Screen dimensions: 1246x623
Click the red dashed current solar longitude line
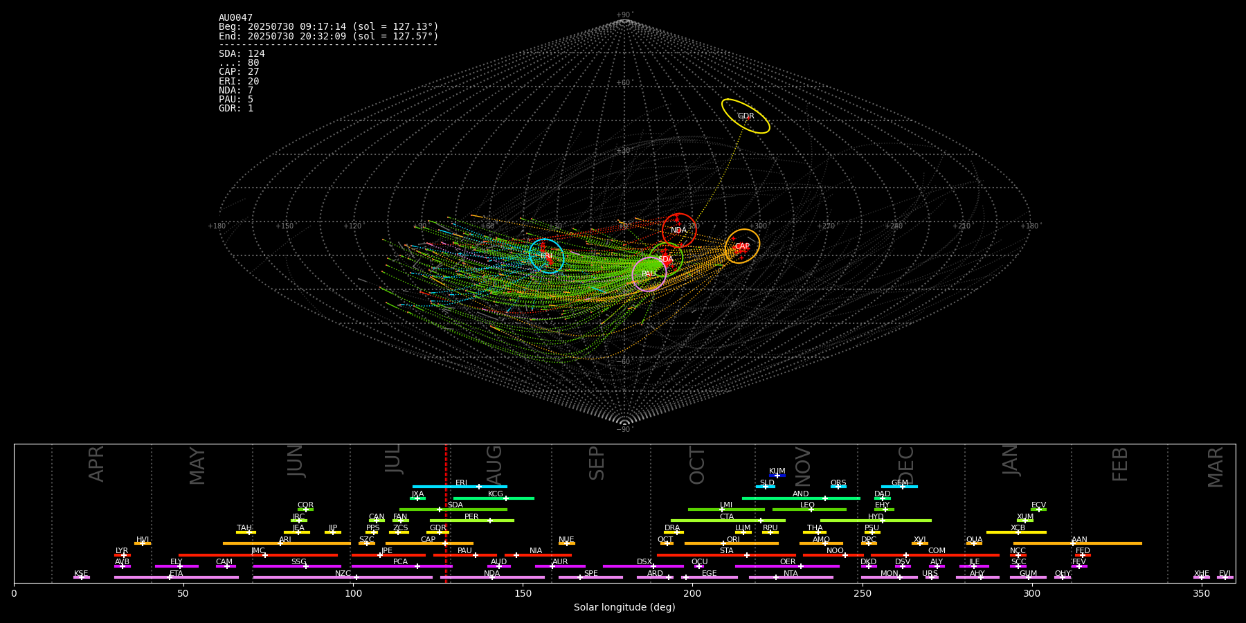[x=446, y=513]
